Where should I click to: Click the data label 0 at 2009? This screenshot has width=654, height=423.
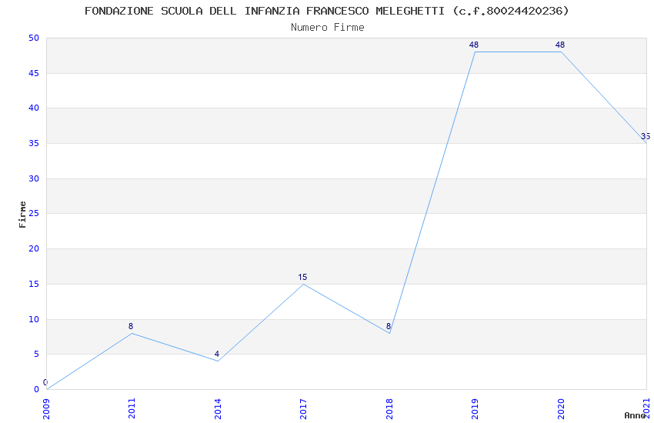click(45, 382)
